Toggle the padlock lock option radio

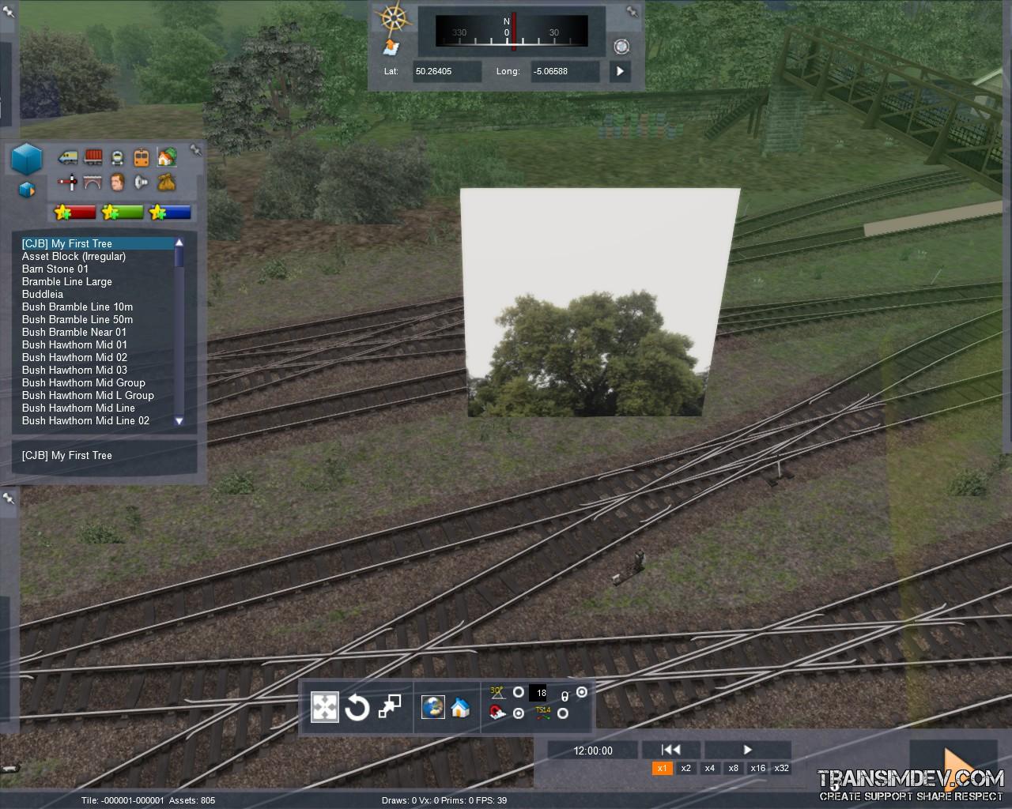pyautogui.click(x=582, y=692)
